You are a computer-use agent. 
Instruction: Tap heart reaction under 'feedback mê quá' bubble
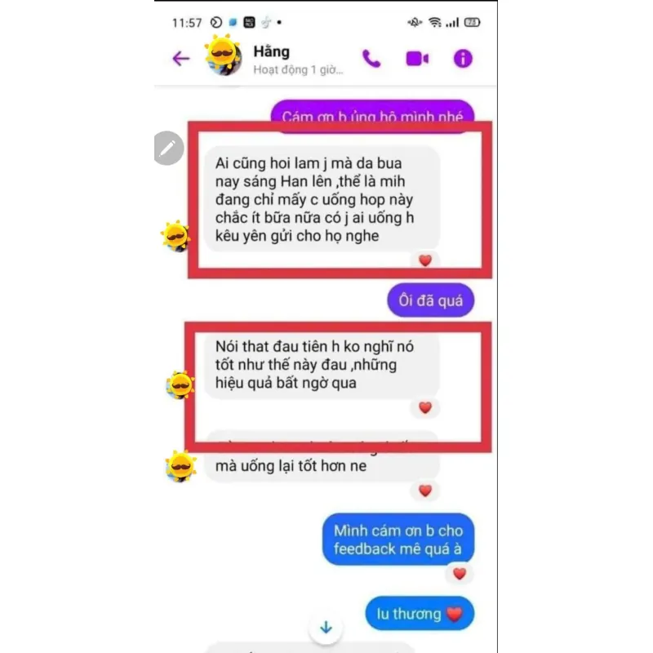[460, 574]
